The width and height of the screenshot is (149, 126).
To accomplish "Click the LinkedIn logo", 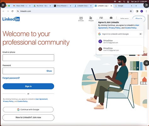I will coord(11,19).
